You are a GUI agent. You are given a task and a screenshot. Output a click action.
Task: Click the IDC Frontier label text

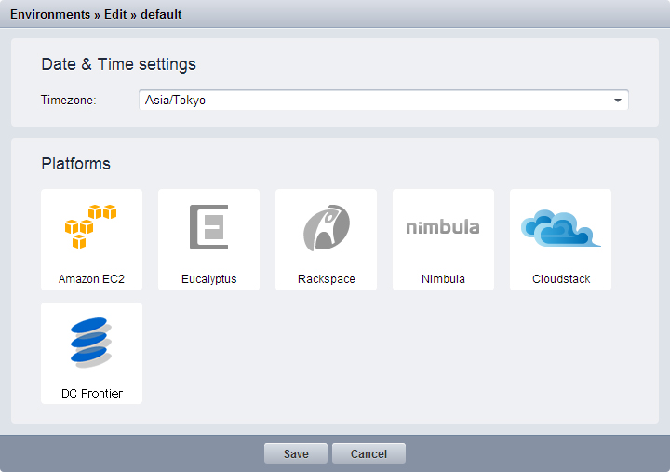[x=90, y=393]
